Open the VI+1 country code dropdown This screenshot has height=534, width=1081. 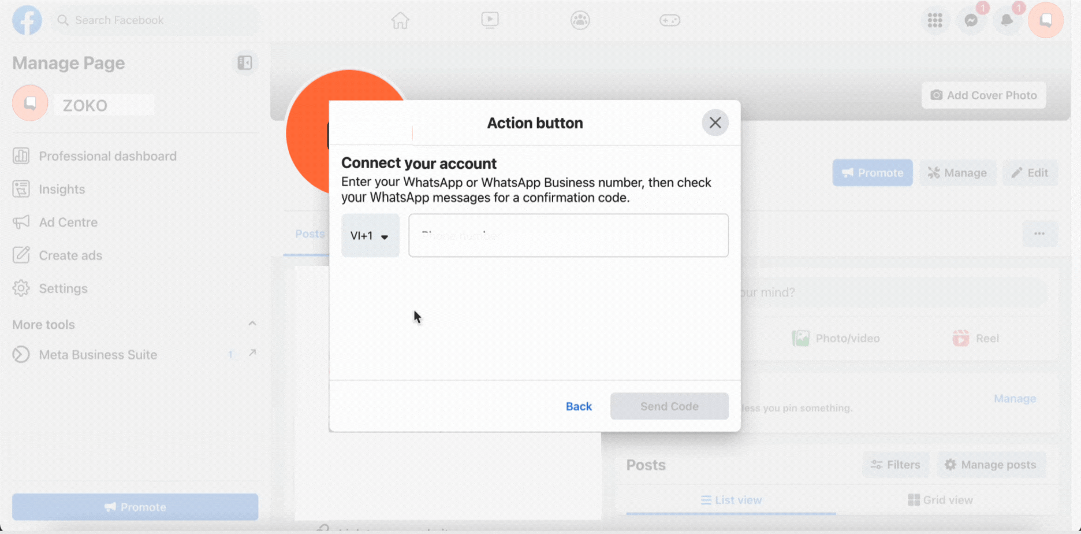pyautogui.click(x=370, y=235)
